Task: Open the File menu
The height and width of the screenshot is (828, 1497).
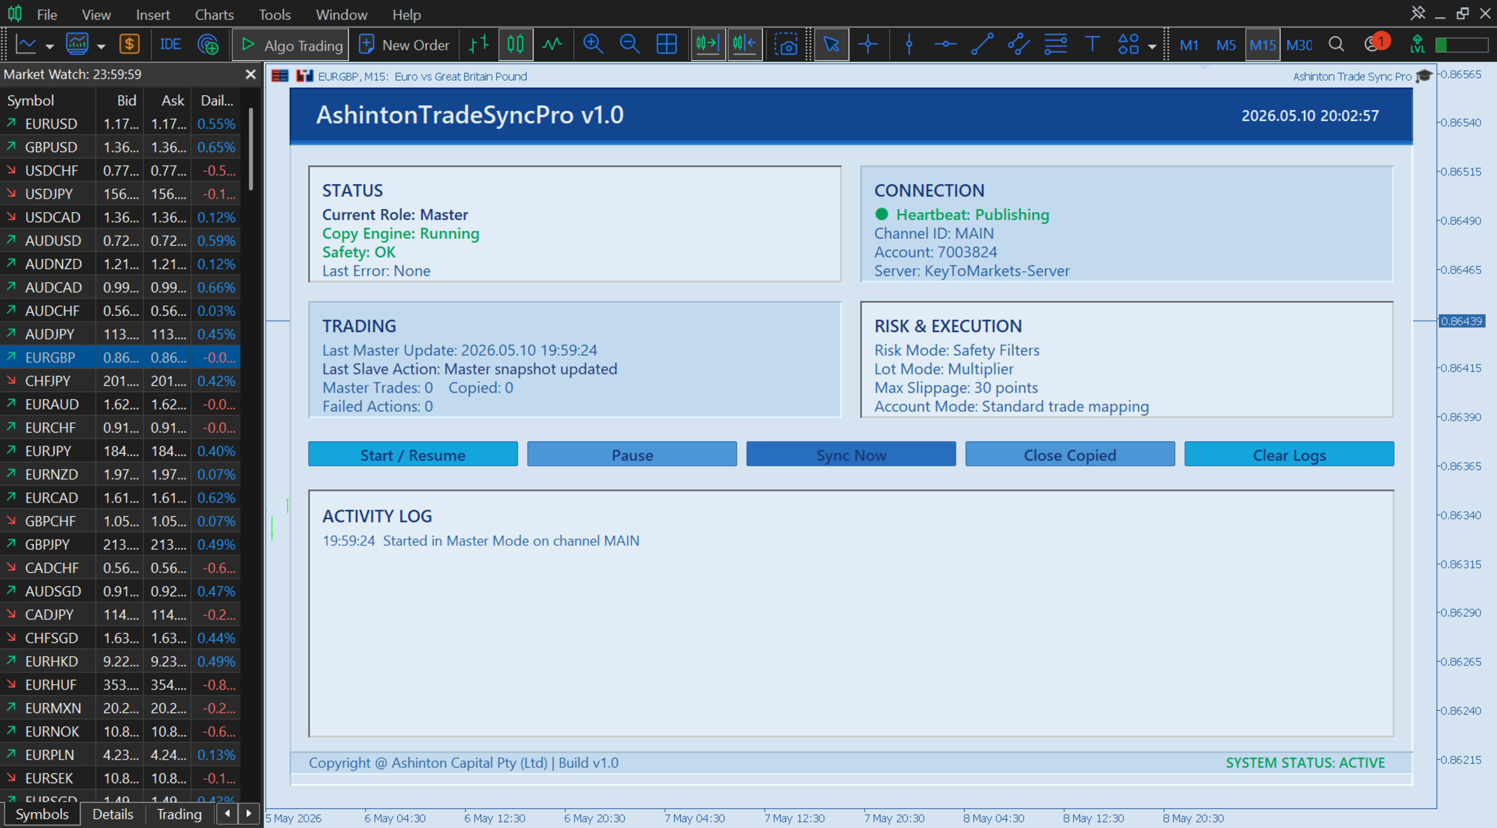Action: (47, 15)
